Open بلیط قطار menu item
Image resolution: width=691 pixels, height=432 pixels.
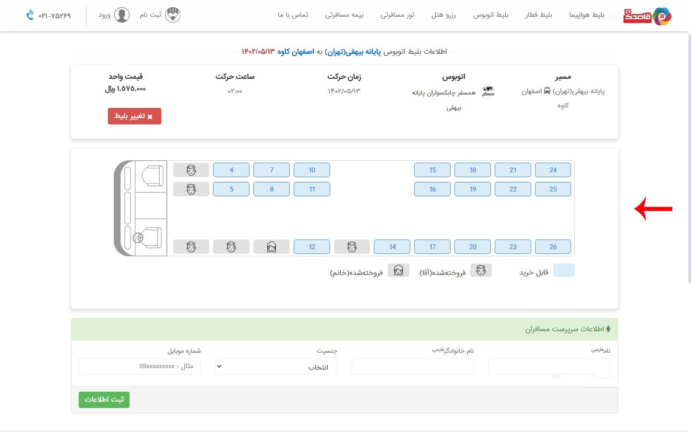click(x=538, y=15)
